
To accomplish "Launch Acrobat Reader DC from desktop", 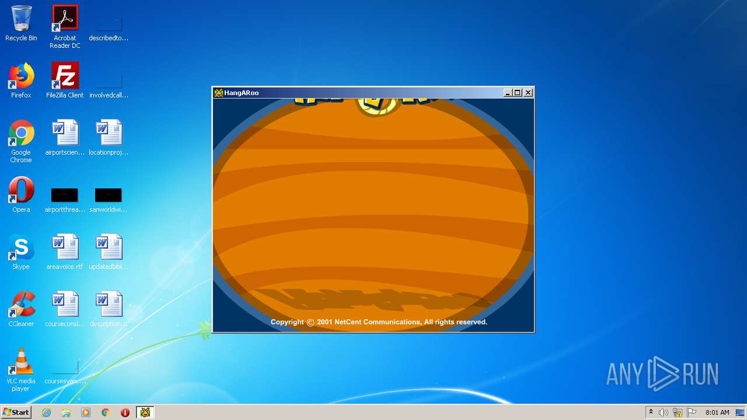I will 65,27.
